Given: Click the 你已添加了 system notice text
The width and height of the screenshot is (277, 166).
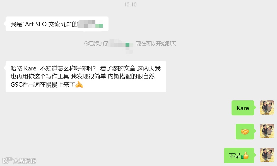Looking at the screenshot, I should pos(96,44).
